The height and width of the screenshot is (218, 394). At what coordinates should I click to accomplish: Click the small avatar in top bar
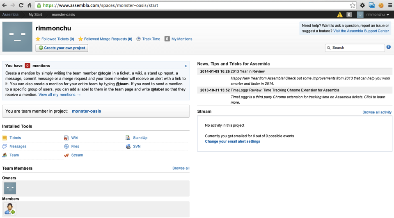[x=360, y=15]
